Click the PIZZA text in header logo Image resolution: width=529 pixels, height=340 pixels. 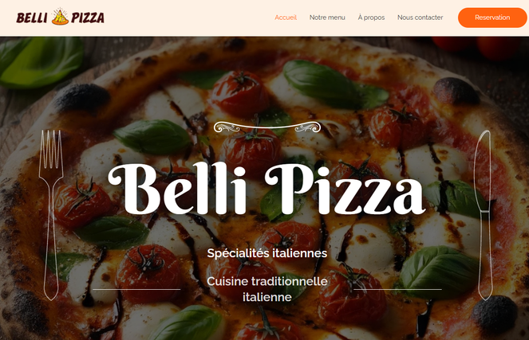click(88, 18)
